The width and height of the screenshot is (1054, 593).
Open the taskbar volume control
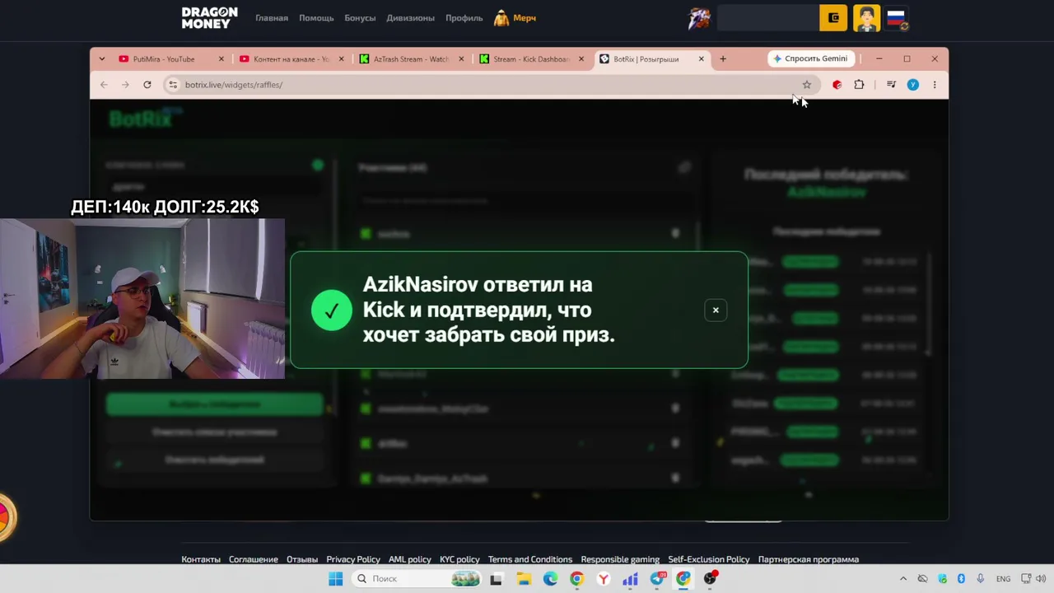(1041, 579)
